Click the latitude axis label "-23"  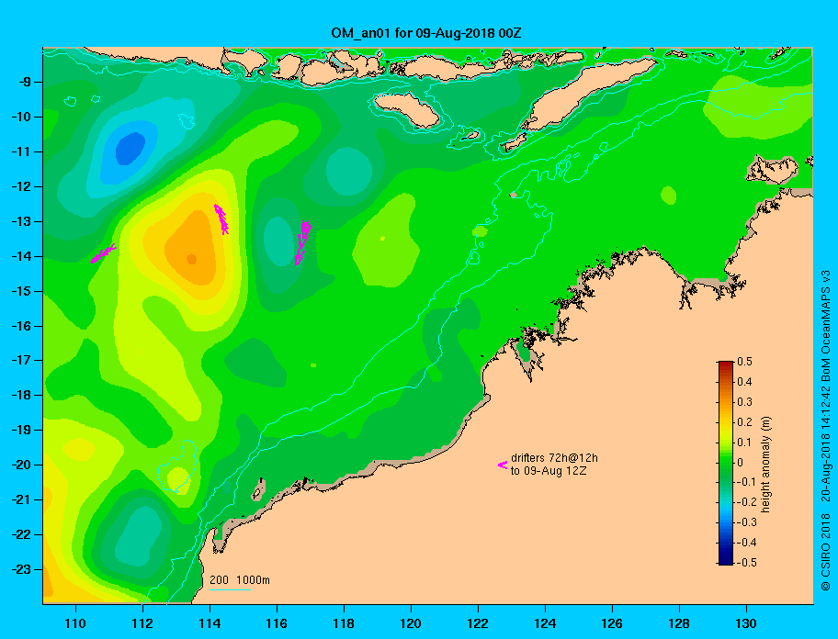(x=22, y=569)
